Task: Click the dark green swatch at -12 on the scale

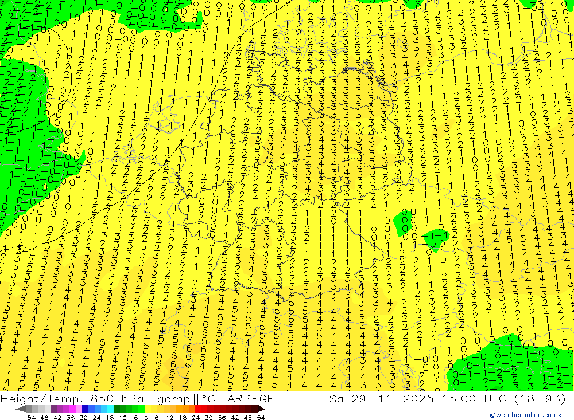Action: 117,409
